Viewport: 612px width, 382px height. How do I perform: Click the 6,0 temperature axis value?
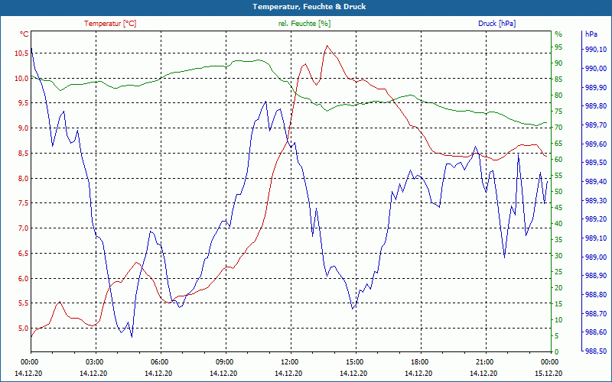(23, 278)
